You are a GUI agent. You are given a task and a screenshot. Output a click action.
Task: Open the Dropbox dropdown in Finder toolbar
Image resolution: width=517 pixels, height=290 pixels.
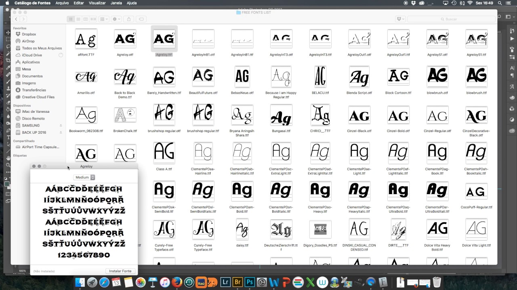401,19
